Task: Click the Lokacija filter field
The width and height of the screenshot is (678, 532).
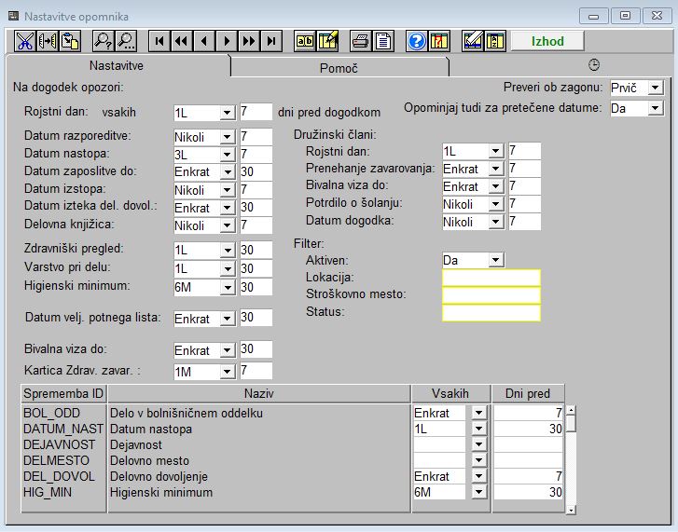Action: [491, 278]
